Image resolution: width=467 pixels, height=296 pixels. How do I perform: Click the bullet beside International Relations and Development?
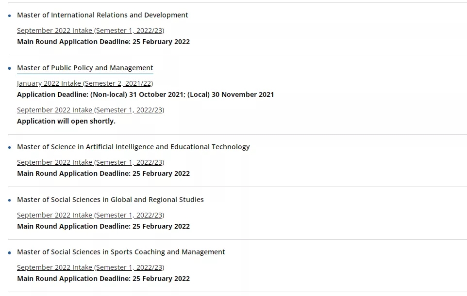tap(10, 16)
